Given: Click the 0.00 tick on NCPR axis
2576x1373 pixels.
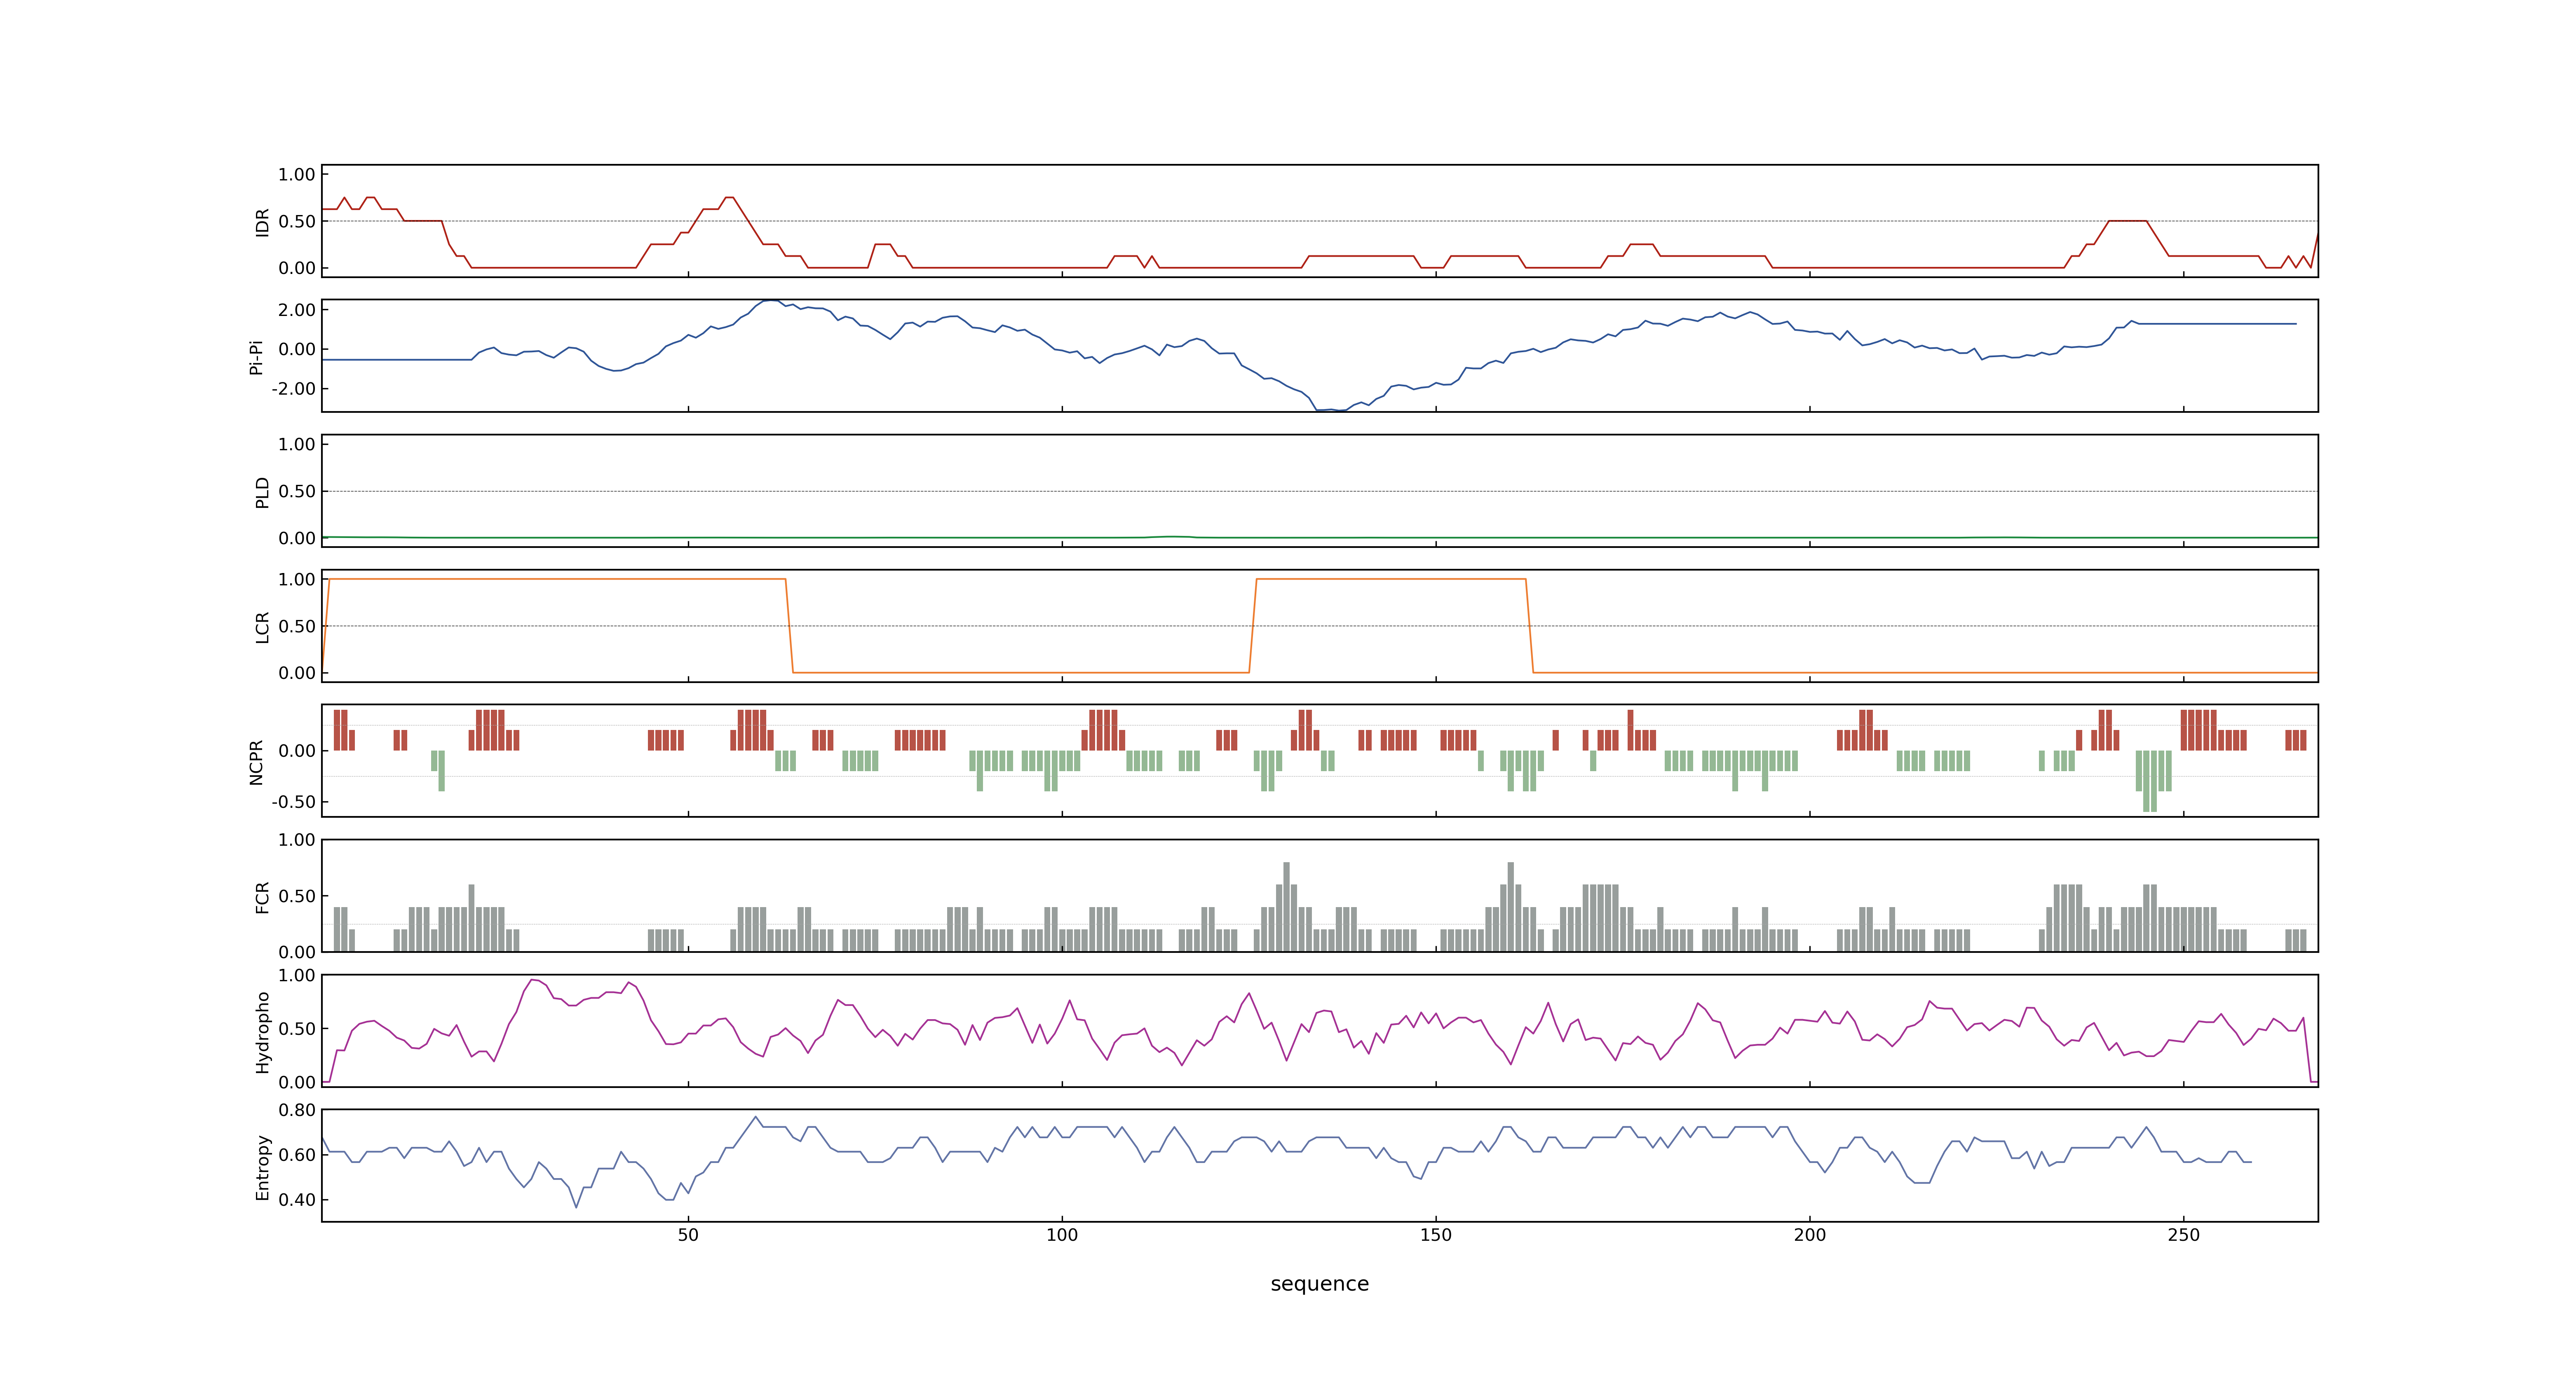Looking at the screenshot, I should [297, 751].
